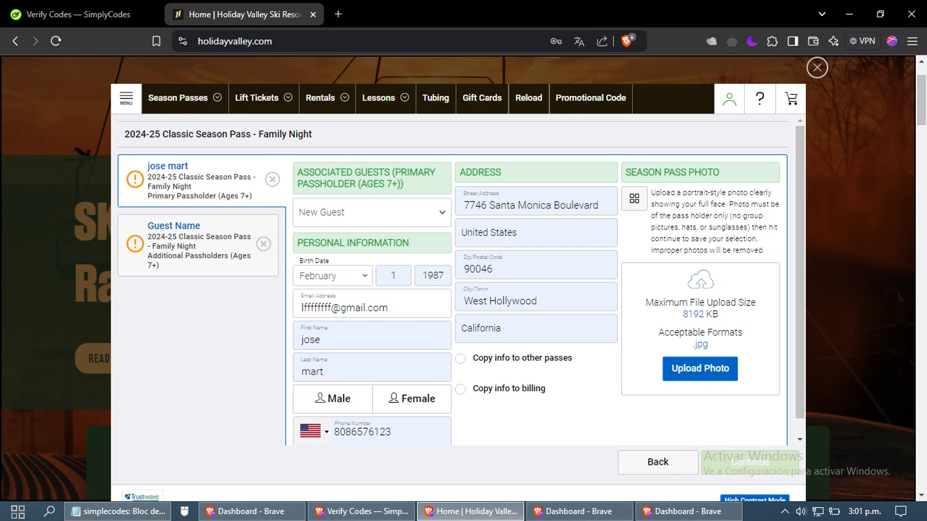Open the password key icon in the address bar
Image resolution: width=927 pixels, height=521 pixels.
click(556, 41)
